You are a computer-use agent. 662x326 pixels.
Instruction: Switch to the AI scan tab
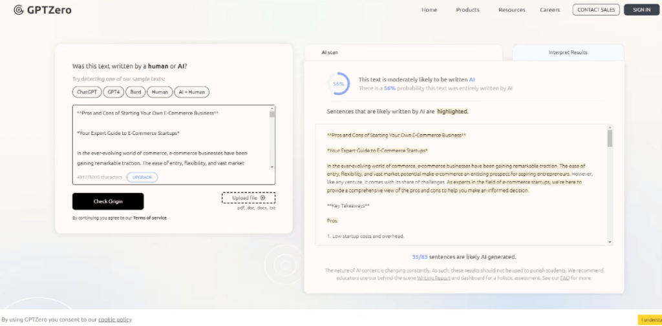click(330, 52)
